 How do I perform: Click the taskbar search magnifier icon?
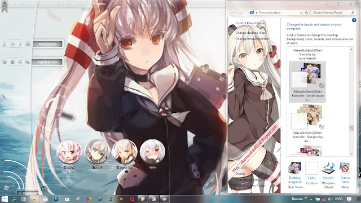click(14, 199)
